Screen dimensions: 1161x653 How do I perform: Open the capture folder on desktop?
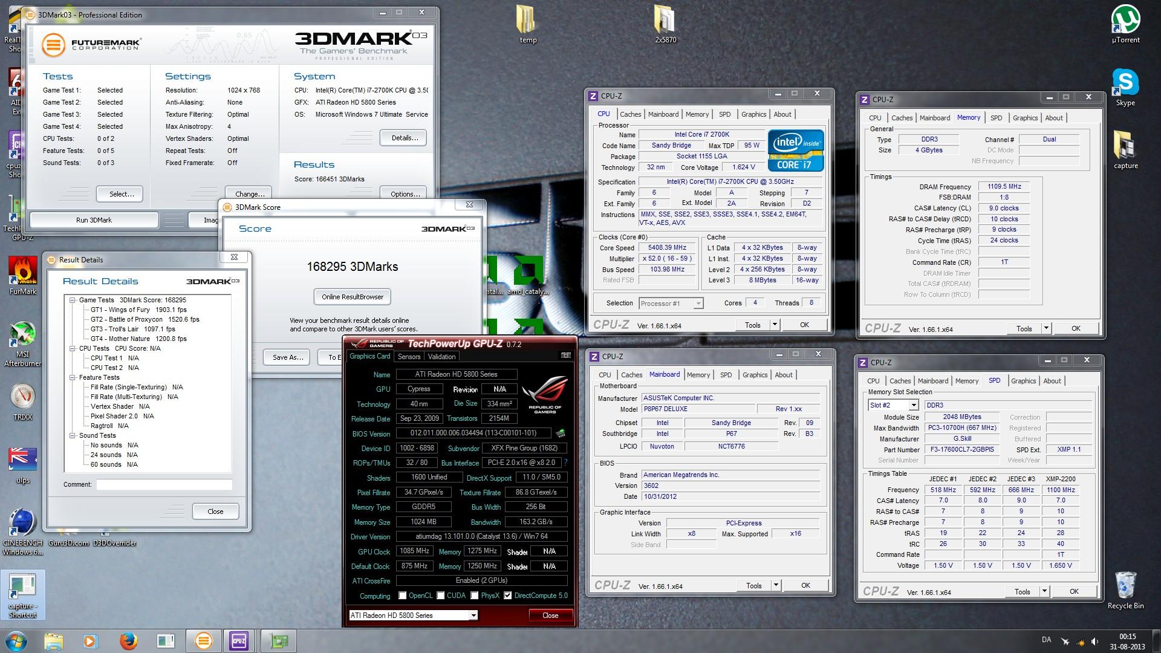(1125, 150)
